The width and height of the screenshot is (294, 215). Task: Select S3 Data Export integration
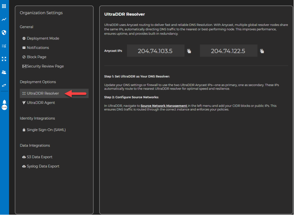click(39, 157)
